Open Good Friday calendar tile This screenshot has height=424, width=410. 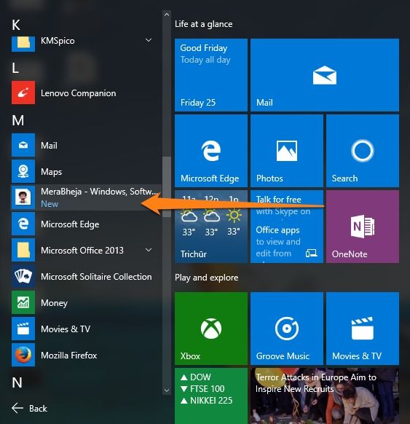coord(211,75)
